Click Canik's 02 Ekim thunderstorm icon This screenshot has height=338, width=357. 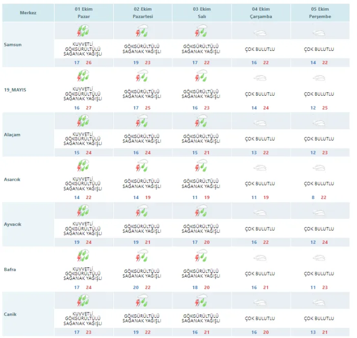[142, 300]
